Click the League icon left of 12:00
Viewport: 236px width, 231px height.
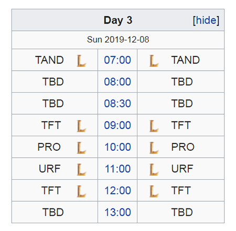(81, 191)
